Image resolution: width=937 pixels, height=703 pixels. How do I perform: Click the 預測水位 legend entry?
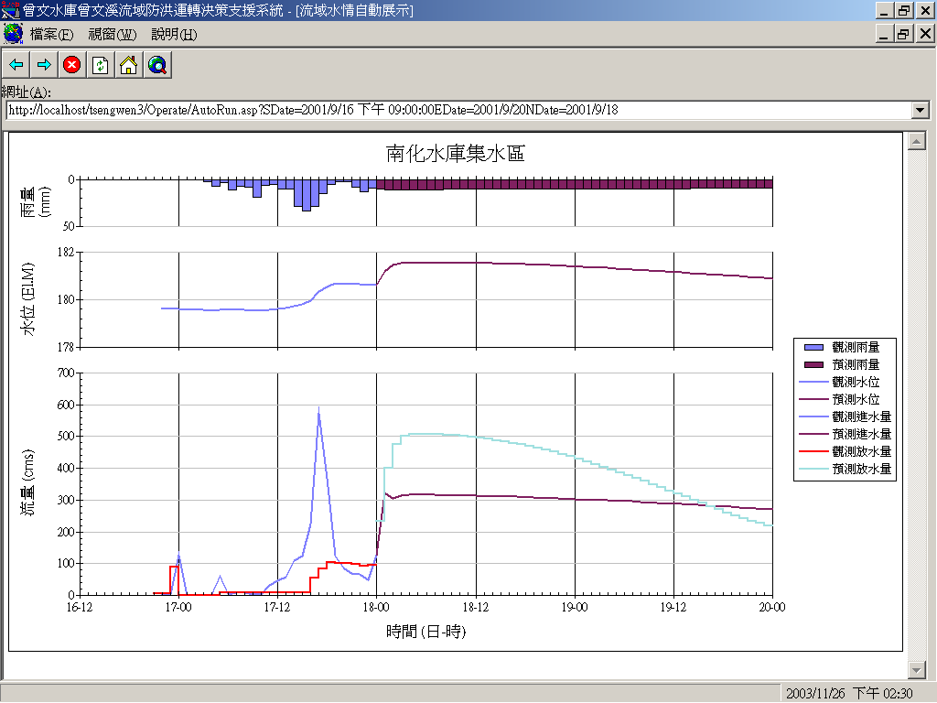coord(840,399)
